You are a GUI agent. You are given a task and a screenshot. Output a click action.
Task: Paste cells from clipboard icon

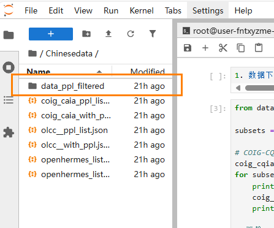(259, 48)
